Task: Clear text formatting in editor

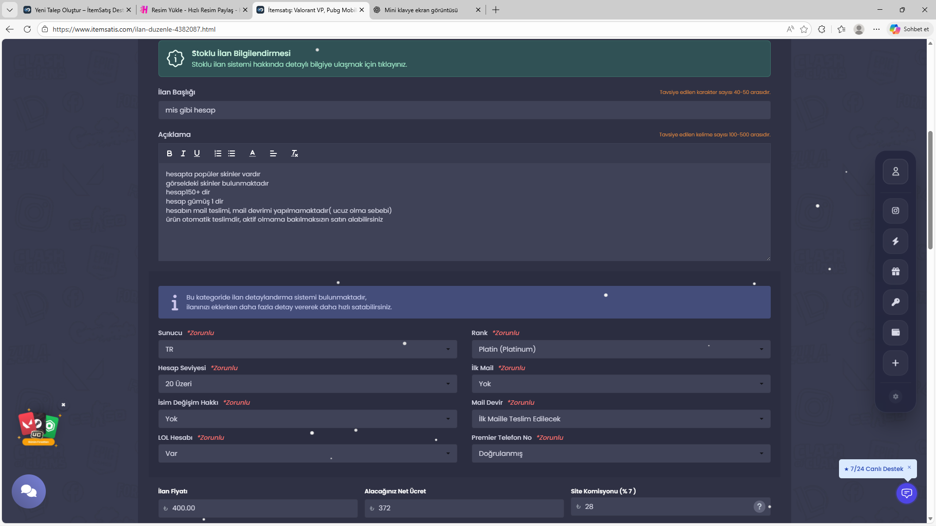Action: [294, 153]
